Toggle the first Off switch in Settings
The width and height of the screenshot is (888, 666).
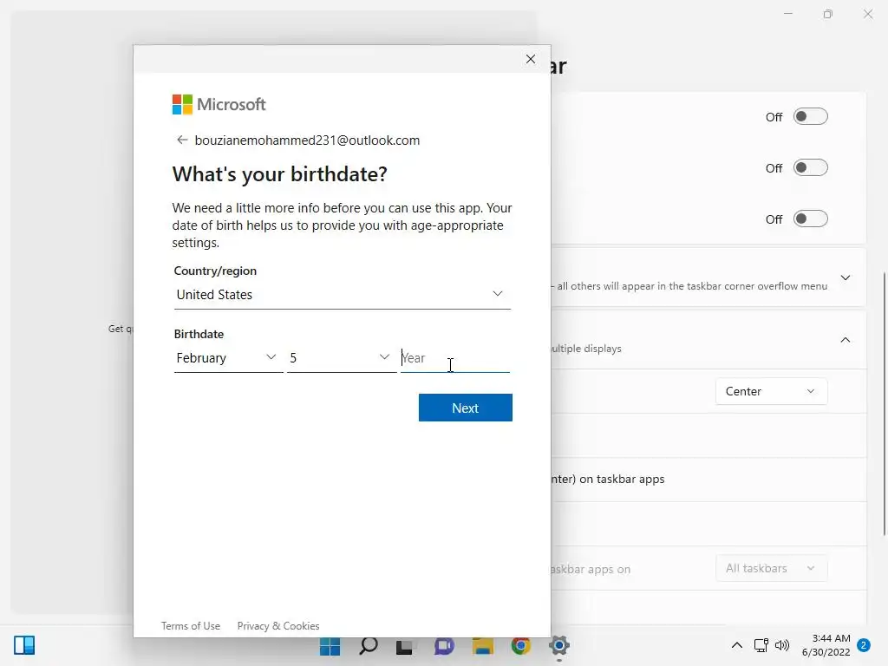(x=811, y=117)
